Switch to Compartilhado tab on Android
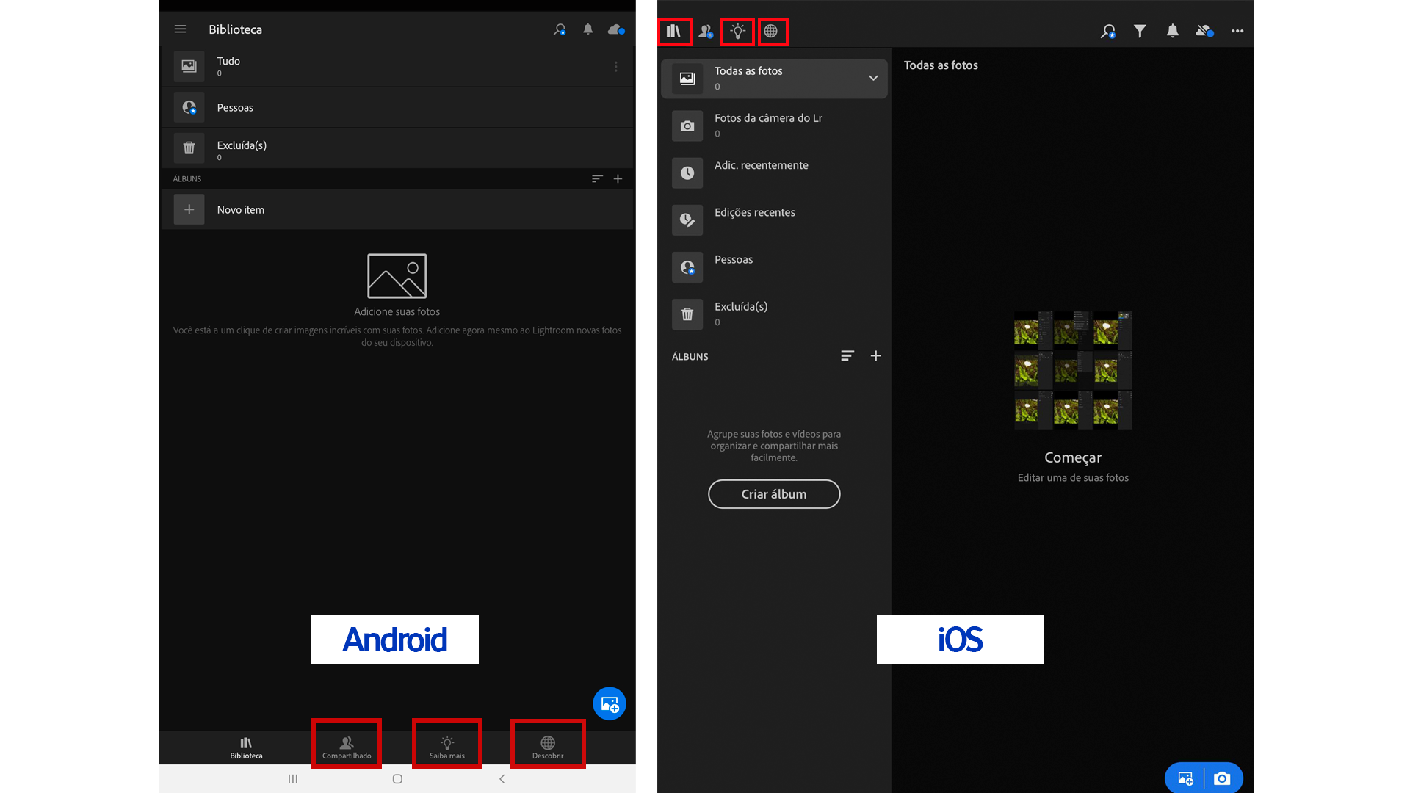 pos(347,747)
